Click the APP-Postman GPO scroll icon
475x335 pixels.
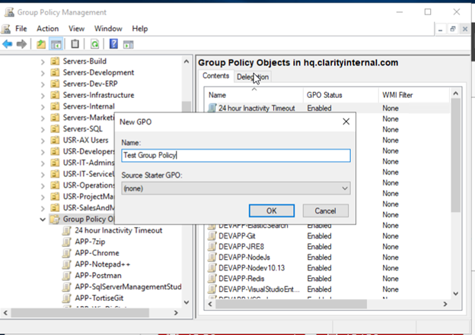(66, 276)
